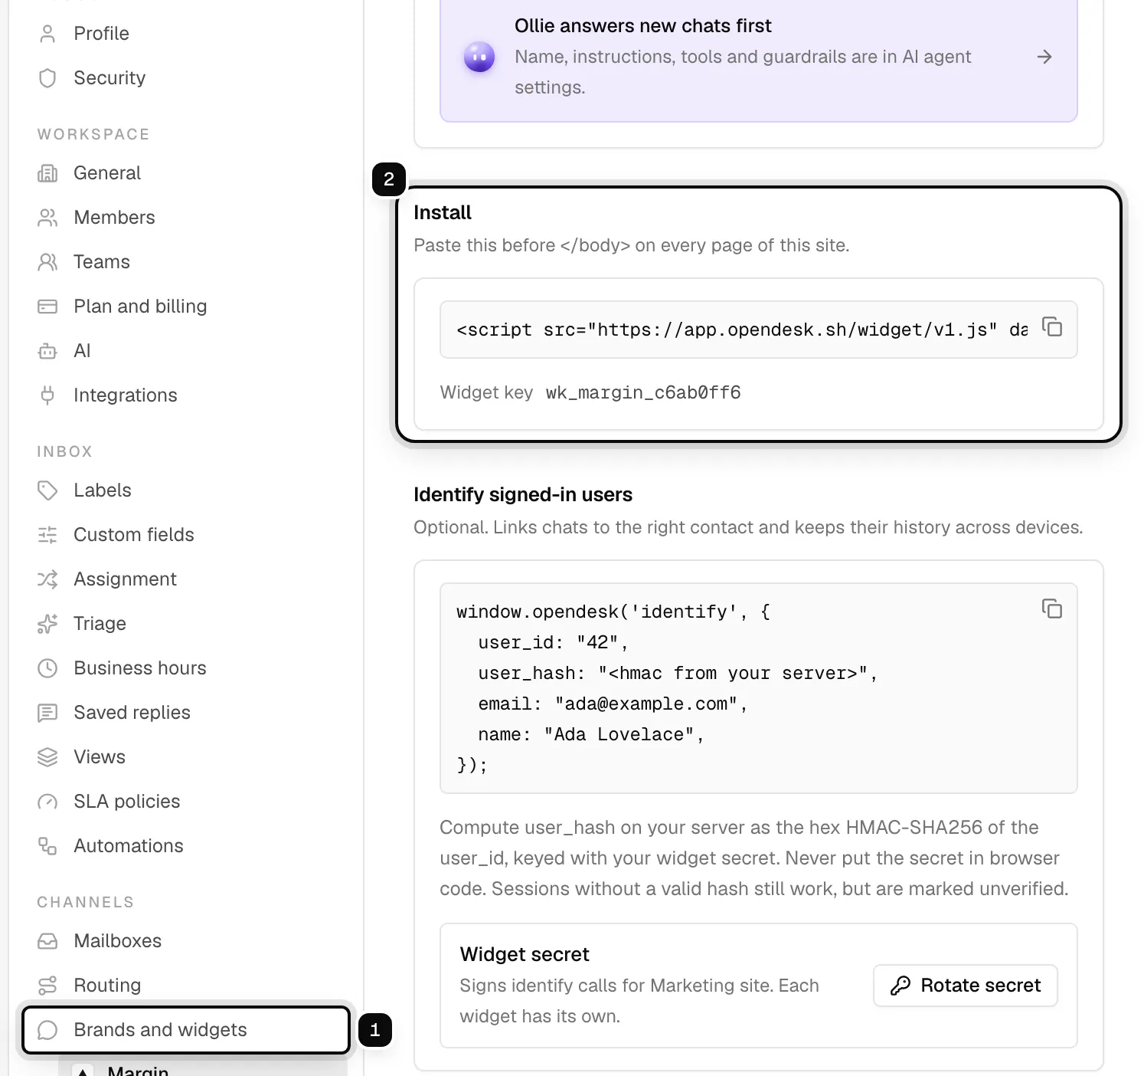Go to the Triage page
The width and height of the screenshot is (1144, 1076).
coord(185,624)
